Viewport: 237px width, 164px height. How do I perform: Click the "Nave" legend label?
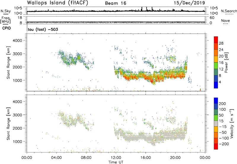225,20
